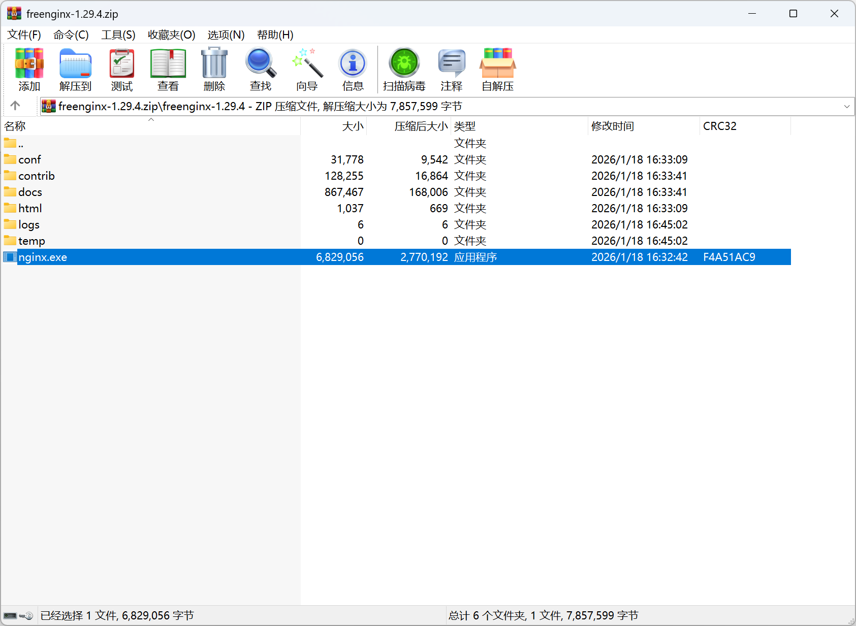The width and height of the screenshot is (856, 626).
Task: Click docs packed size 168,006
Action: [429, 192]
